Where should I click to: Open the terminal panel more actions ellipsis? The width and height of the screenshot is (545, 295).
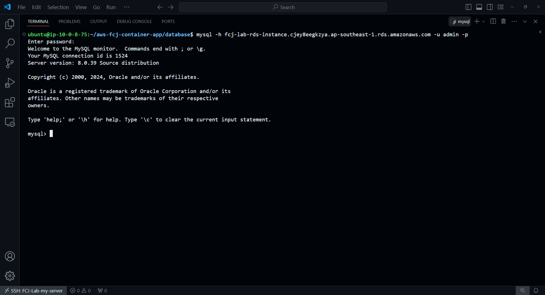tap(514, 21)
